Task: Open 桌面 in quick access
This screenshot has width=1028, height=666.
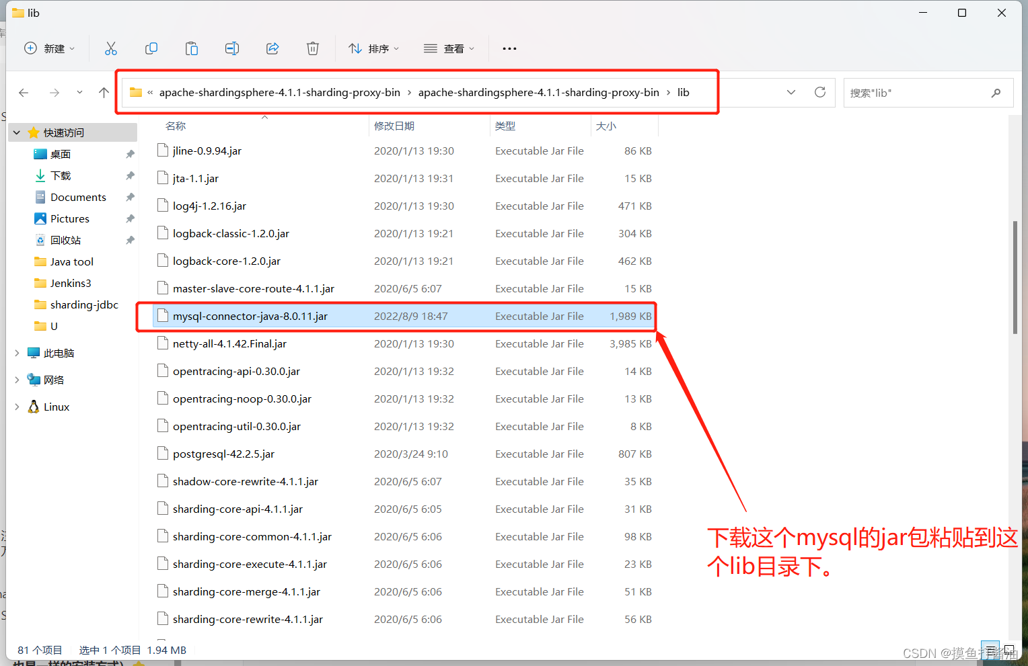Action: (61, 154)
